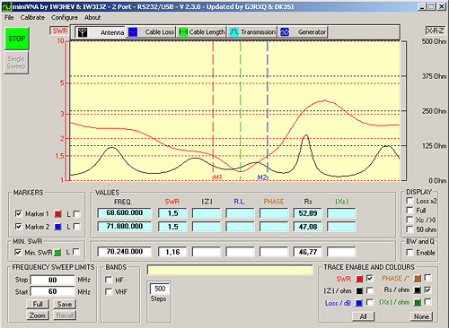Click the blue Marker 2 colour swatch

[x=57, y=227]
